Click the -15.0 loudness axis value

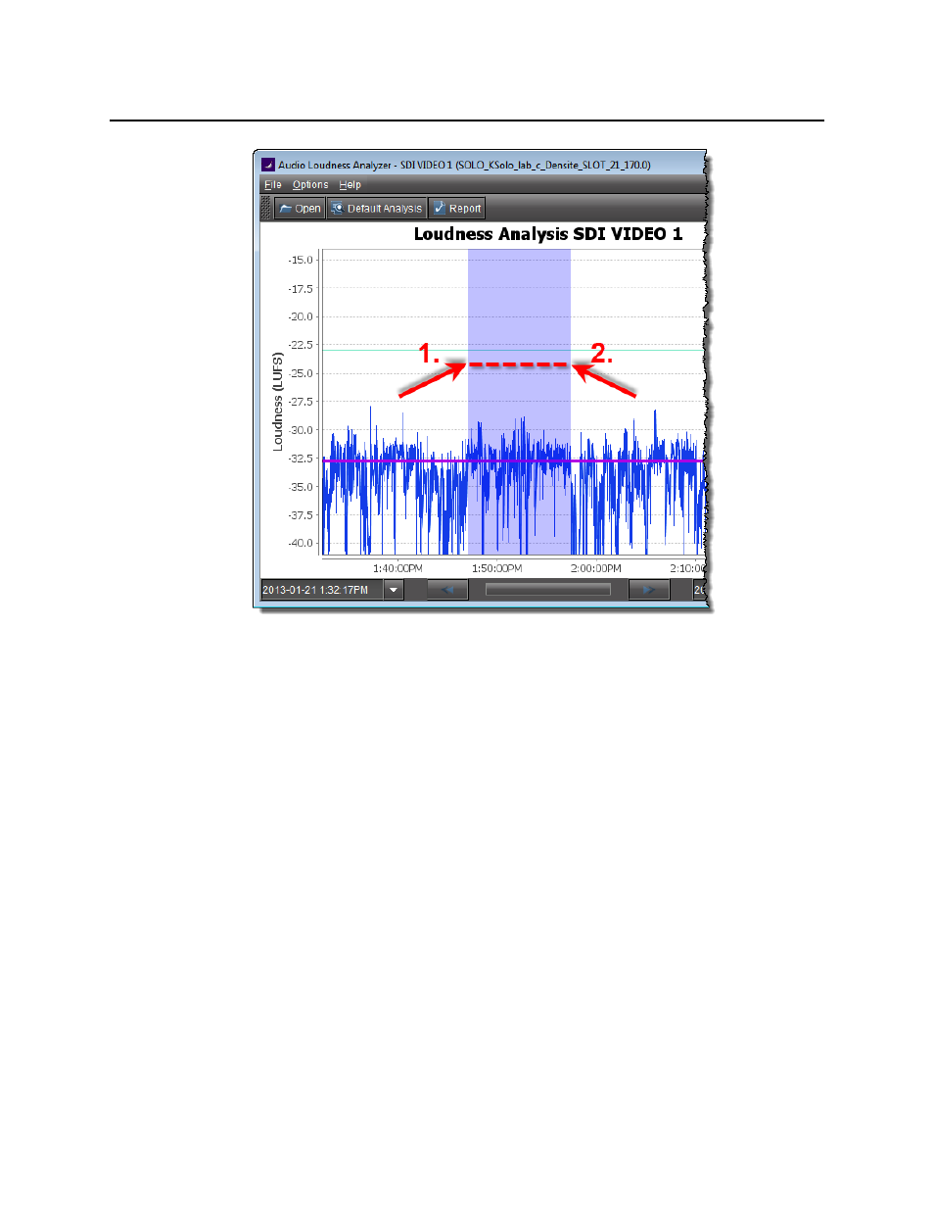[301, 261]
